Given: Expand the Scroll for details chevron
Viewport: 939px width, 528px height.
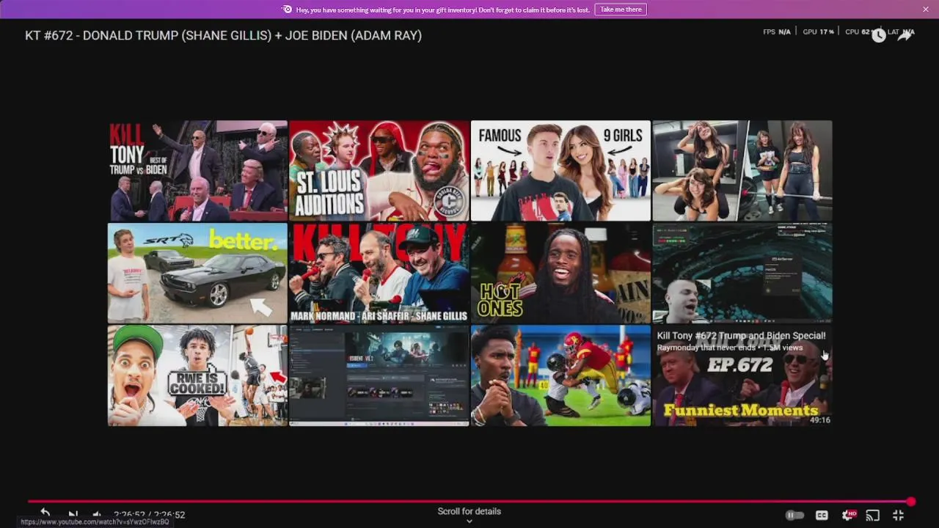Looking at the screenshot, I should tap(469, 521).
